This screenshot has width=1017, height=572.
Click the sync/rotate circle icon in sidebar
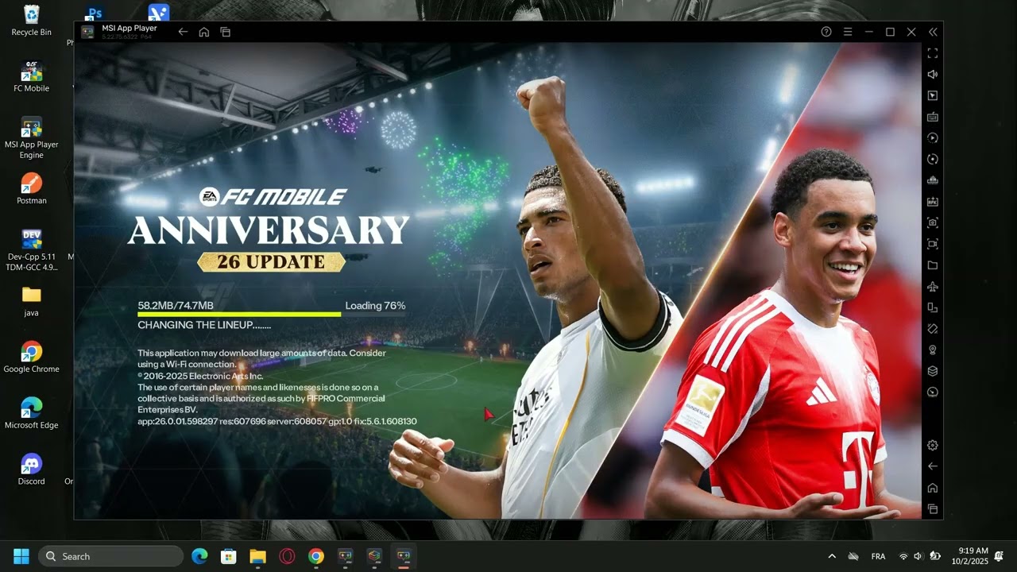(933, 159)
